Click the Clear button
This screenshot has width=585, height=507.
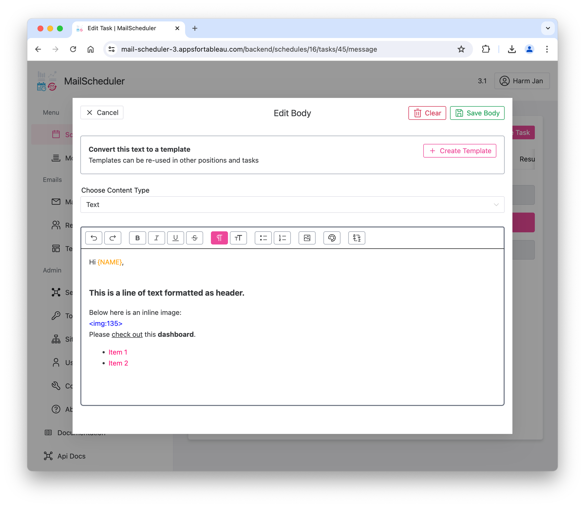pos(427,113)
